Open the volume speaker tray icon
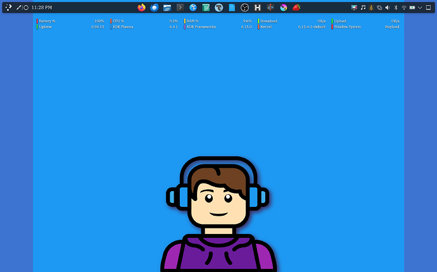This screenshot has height=272, width=437. 388,8
